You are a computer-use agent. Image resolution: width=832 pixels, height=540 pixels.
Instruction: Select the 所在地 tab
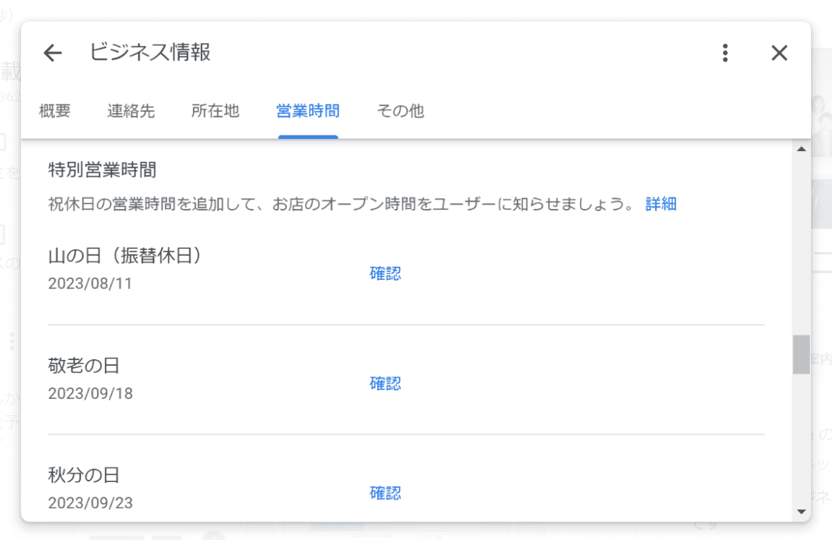click(x=215, y=111)
